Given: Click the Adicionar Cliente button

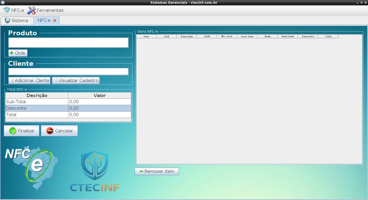Looking at the screenshot, I should (x=29, y=80).
